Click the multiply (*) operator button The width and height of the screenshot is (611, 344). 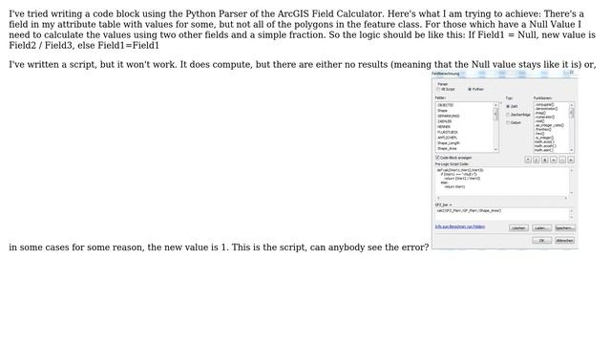[528, 160]
